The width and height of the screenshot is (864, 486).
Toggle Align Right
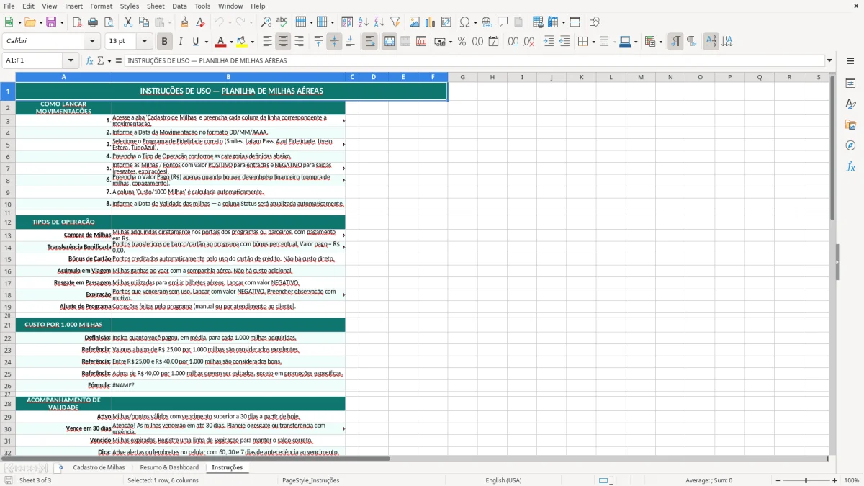pyautogui.click(x=299, y=42)
